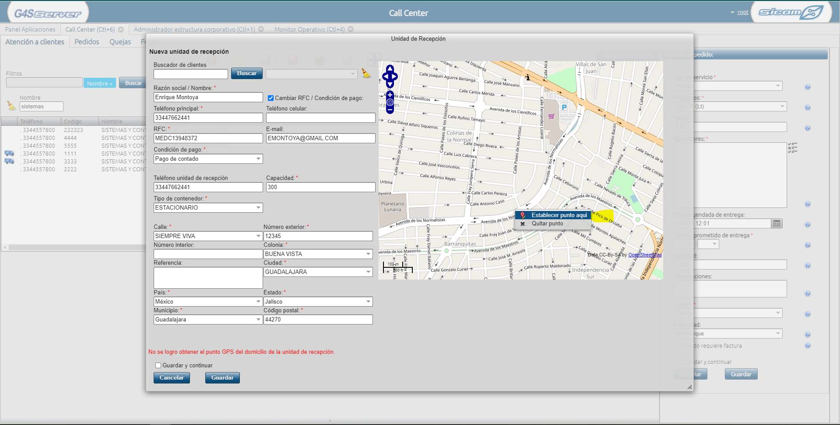The image size is (840, 425).
Task: Open the Condición de pago dropdown
Action: point(258,159)
